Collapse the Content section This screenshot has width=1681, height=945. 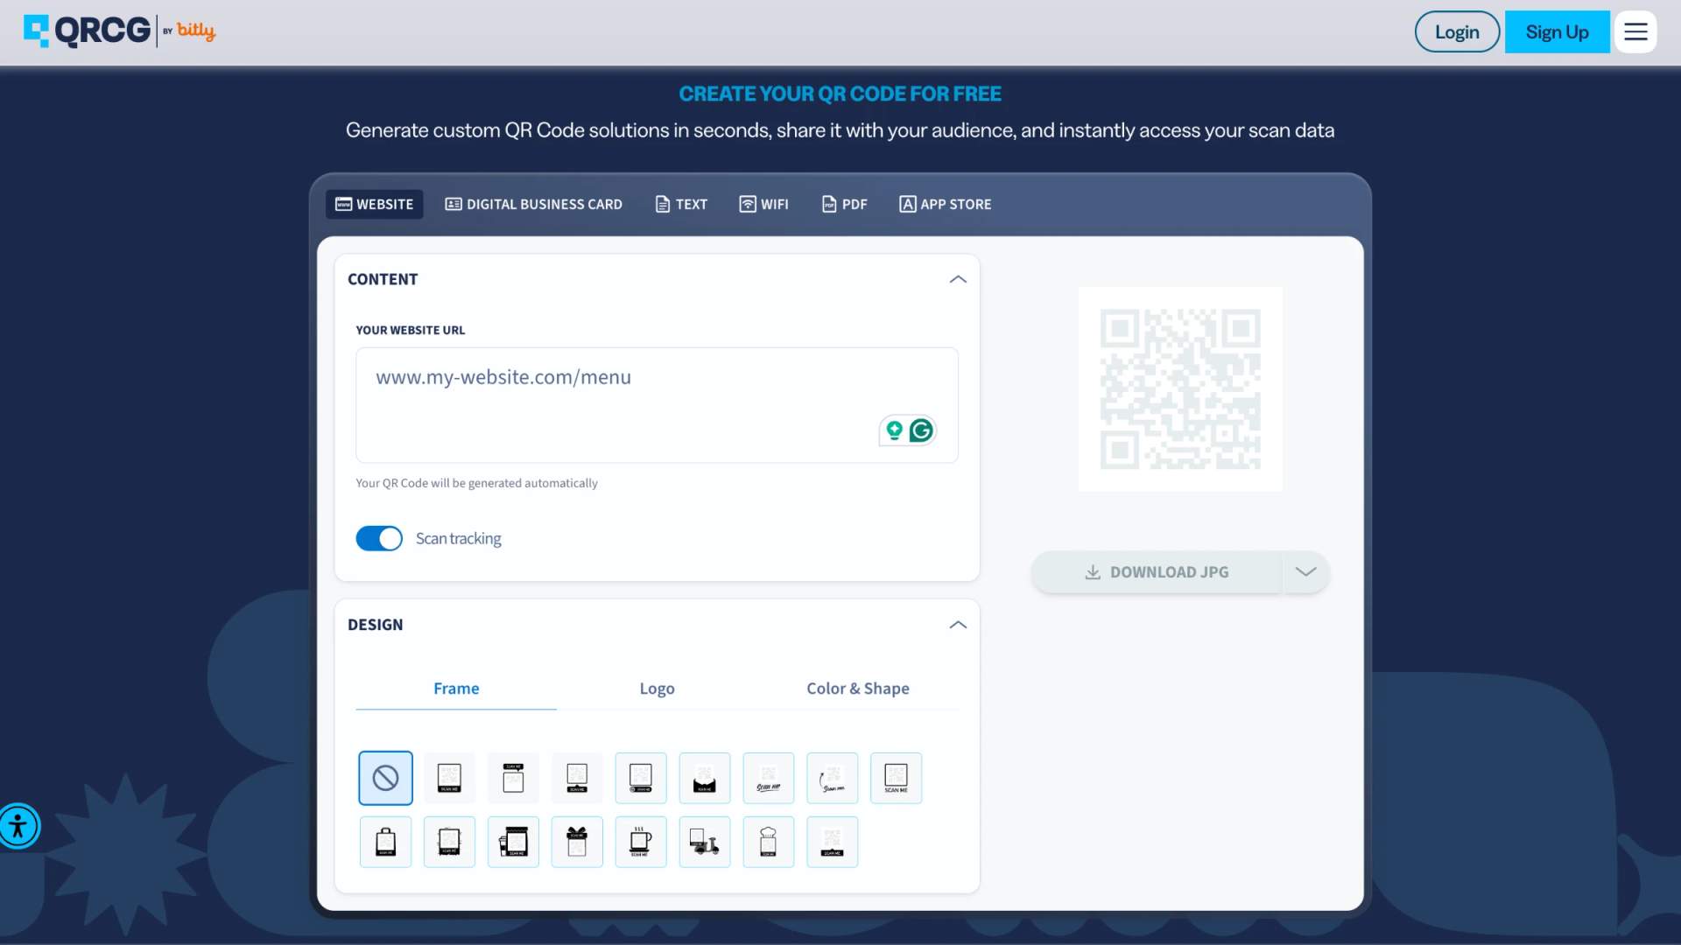click(x=958, y=279)
